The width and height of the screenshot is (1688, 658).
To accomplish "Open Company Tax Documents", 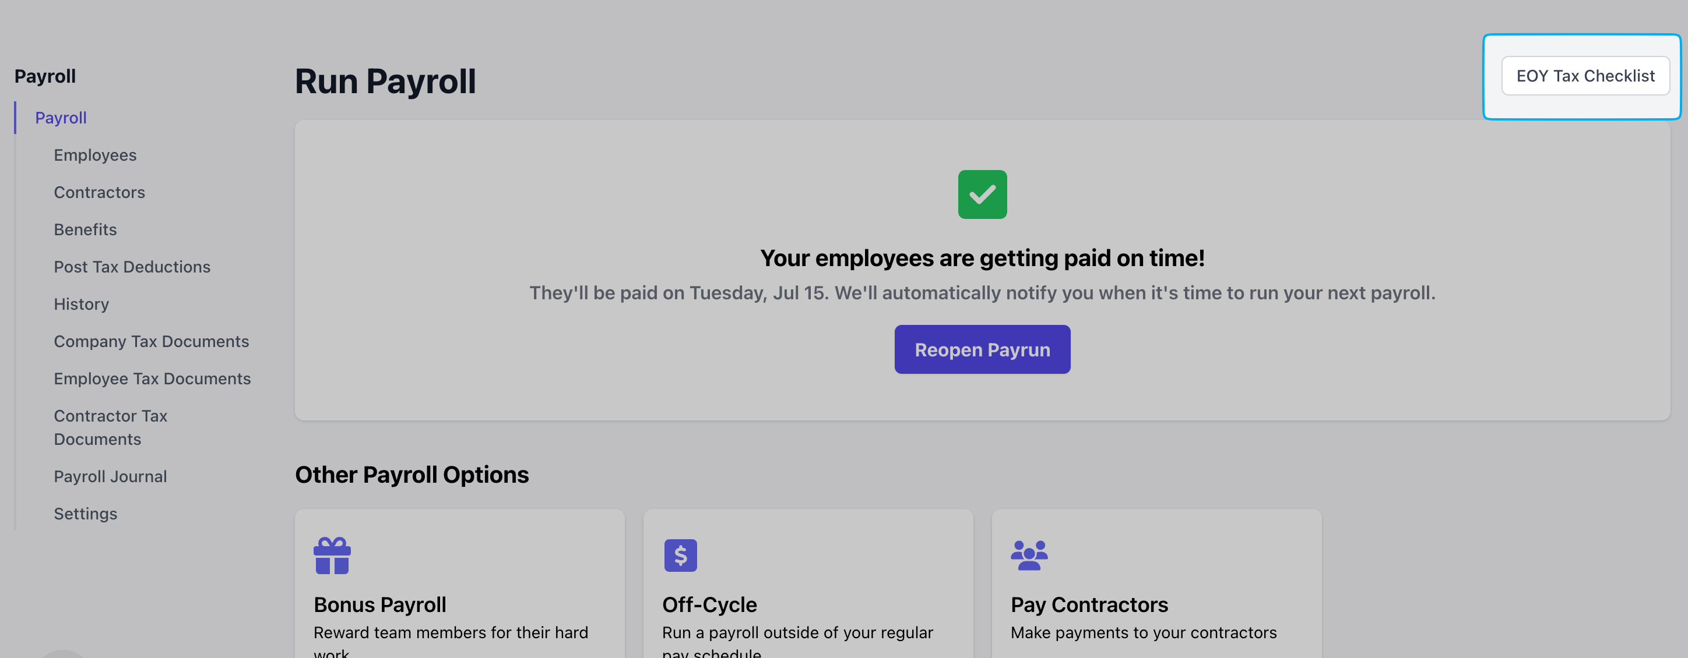I will [x=151, y=342].
